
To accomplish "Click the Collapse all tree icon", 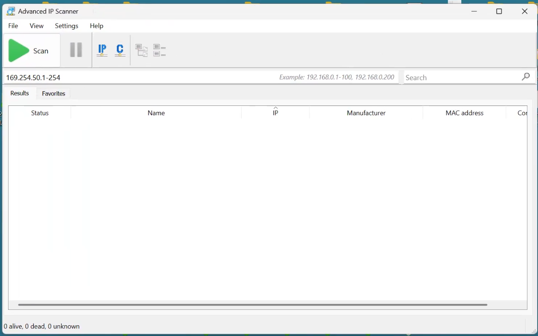I will [159, 51].
